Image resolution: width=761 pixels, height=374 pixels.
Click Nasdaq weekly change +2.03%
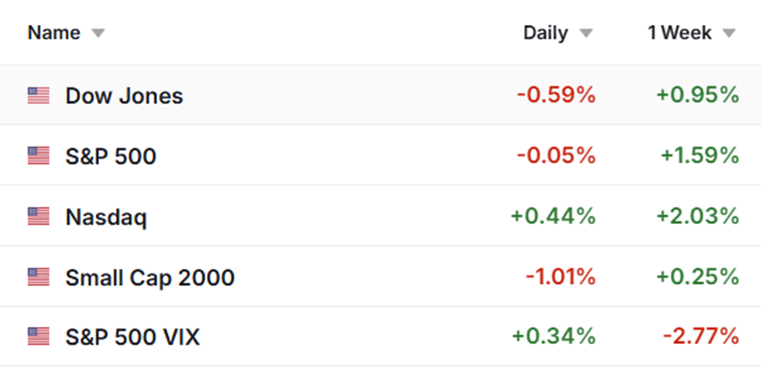697,216
